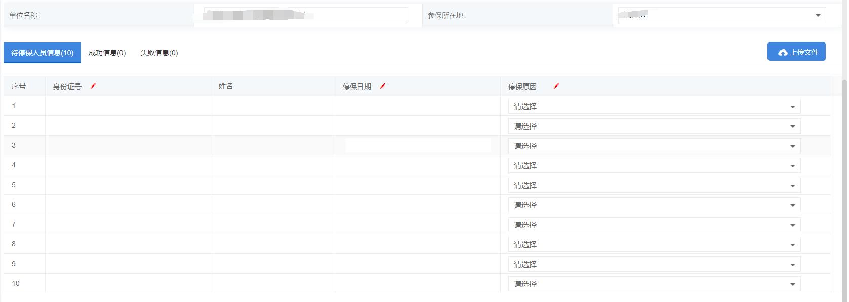849x302 pixels.
Task: Open the 参保所在地 dropdown
Action: point(722,15)
